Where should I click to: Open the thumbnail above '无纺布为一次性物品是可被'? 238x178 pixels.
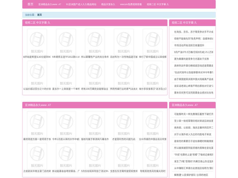pyautogui.click(x=124, y=42)
